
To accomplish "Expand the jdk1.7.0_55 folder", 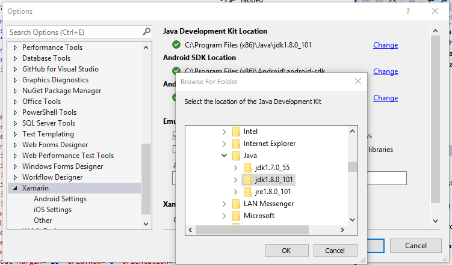I will [x=236, y=168].
